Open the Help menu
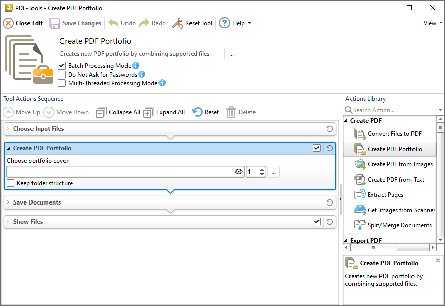The height and width of the screenshot is (306, 445). pos(235,23)
